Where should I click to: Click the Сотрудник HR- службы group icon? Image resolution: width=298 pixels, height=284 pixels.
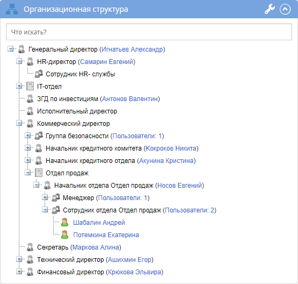pos(39,74)
